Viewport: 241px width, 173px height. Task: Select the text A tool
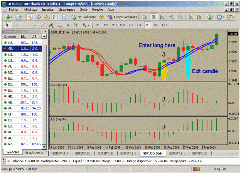[68, 25]
